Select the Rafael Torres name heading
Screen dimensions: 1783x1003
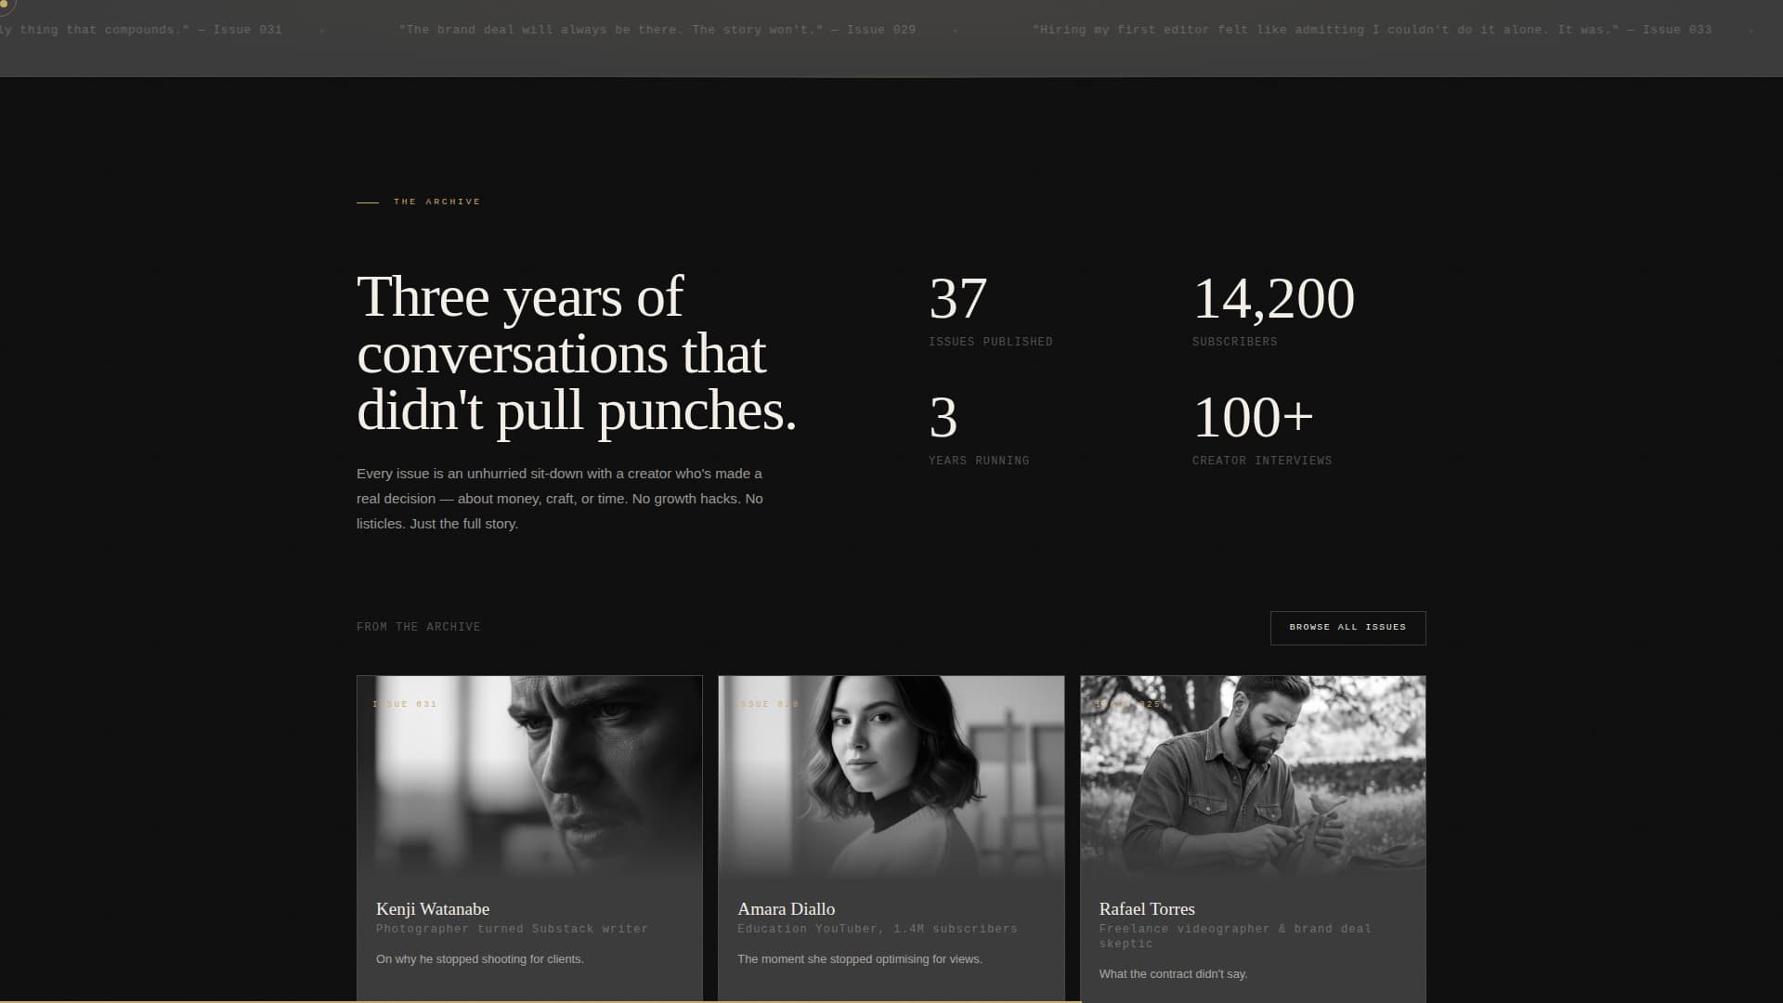pyautogui.click(x=1147, y=909)
